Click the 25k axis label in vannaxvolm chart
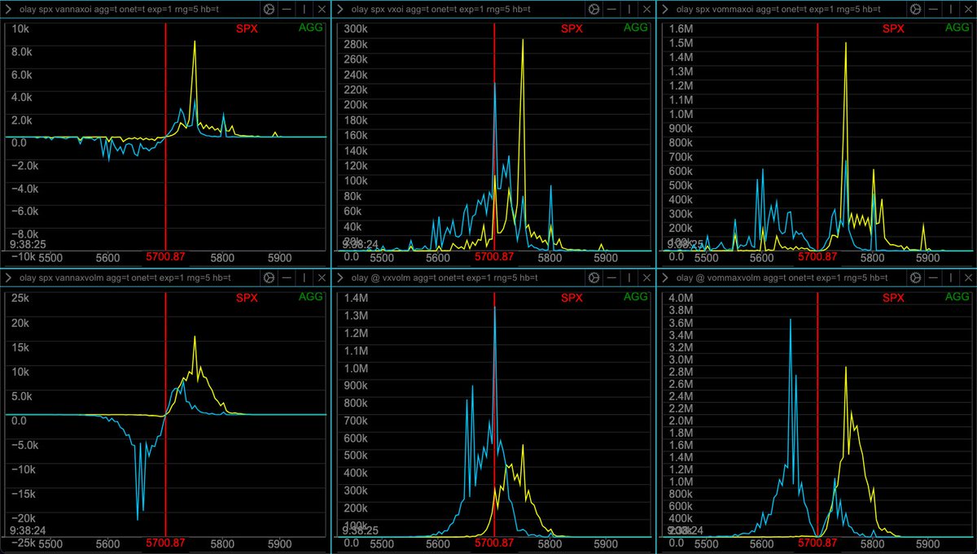 point(22,298)
